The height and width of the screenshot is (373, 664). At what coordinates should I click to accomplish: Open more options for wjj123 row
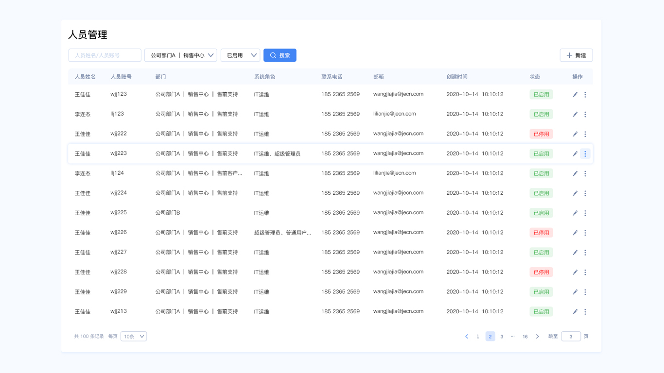point(585,95)
